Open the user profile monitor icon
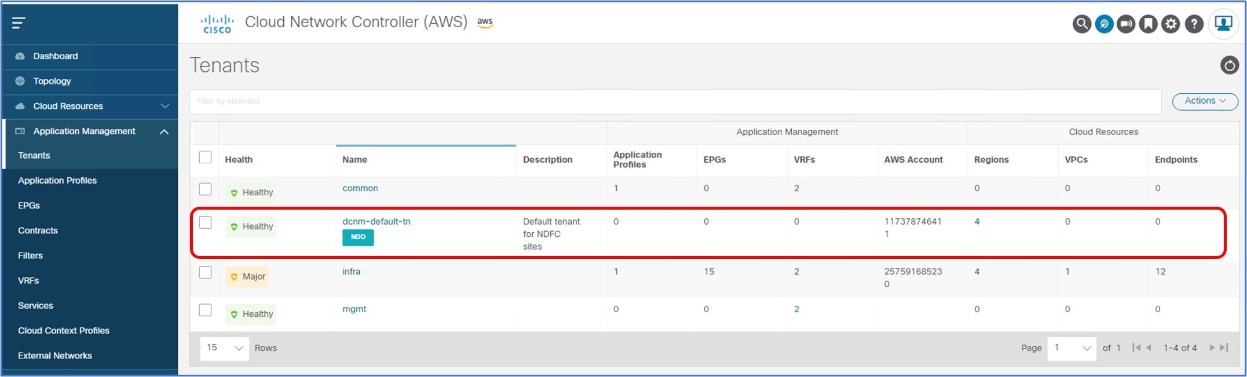This screenshot has height=377, width=1247. pos(1223,24)
